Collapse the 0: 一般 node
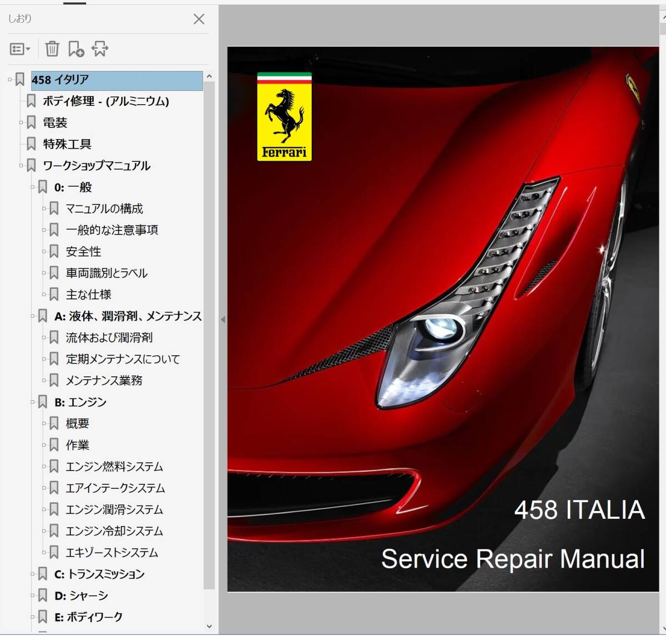The image size is (666, 638). tap(33, 187)
